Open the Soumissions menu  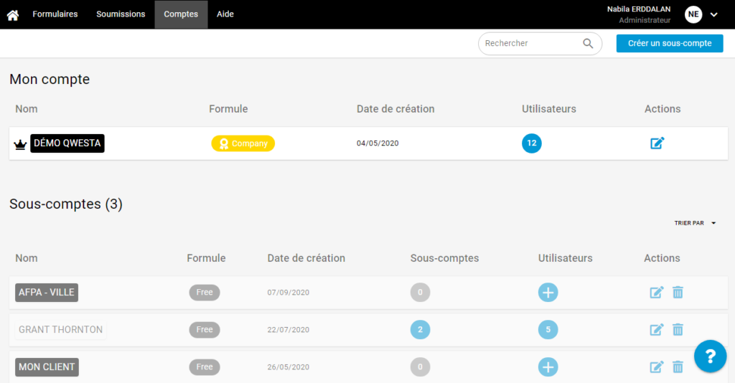coord(121,14)
